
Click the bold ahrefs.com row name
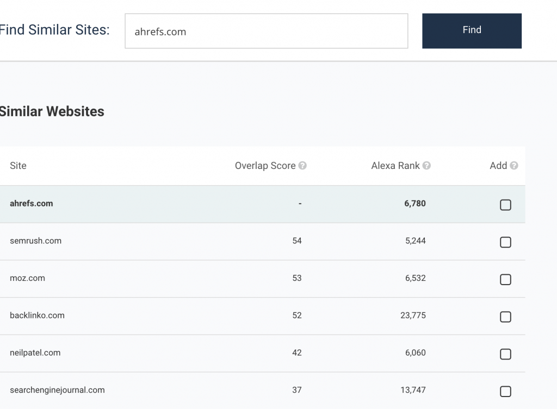coord(32,204)
